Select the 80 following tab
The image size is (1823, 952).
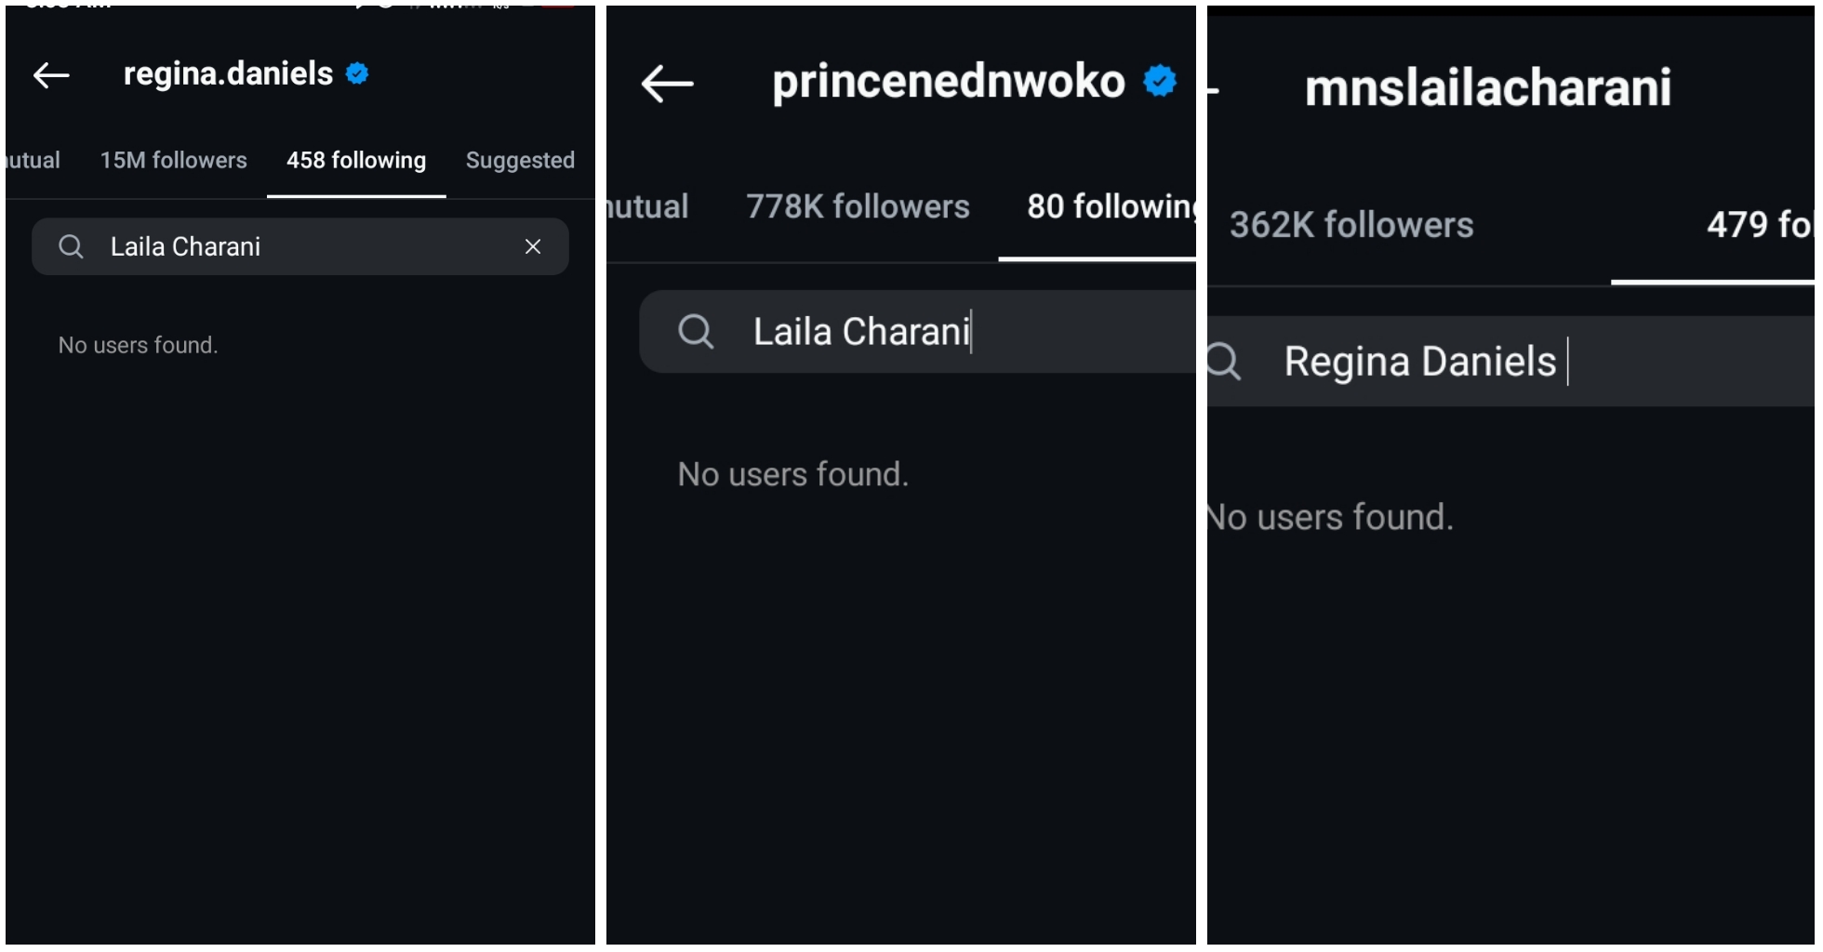[1109, 206]
